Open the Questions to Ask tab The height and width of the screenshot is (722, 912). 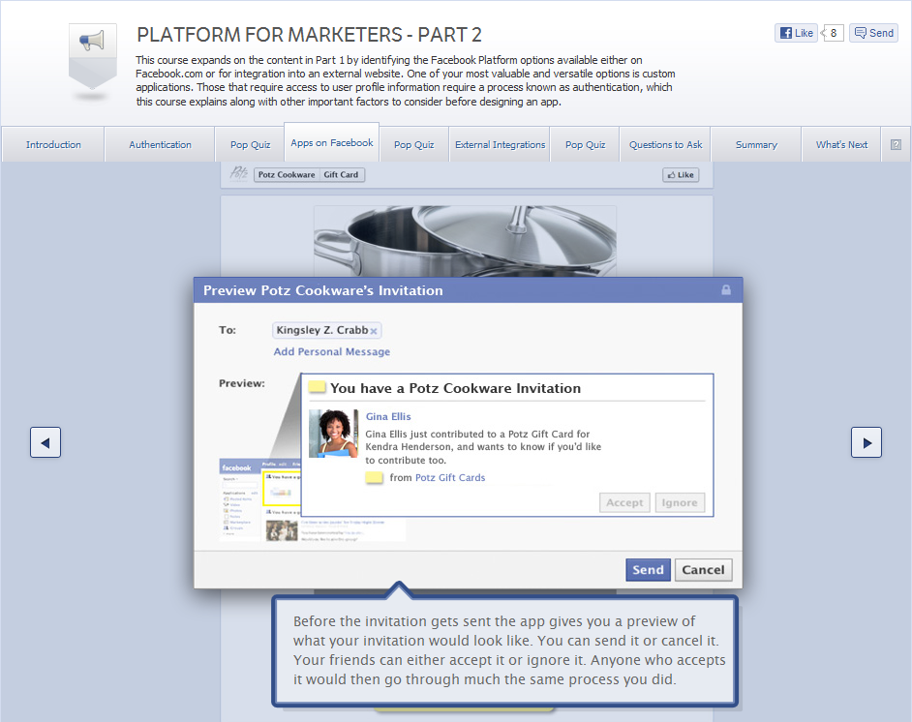[665, 145]
